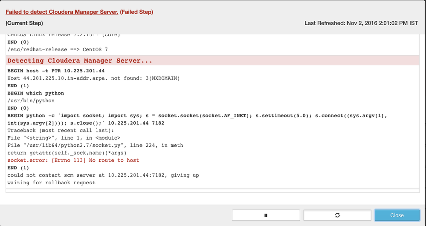Screen dimensions: 426x226
Task: Click the '(Current Step)' label
Action: point(24,23)
